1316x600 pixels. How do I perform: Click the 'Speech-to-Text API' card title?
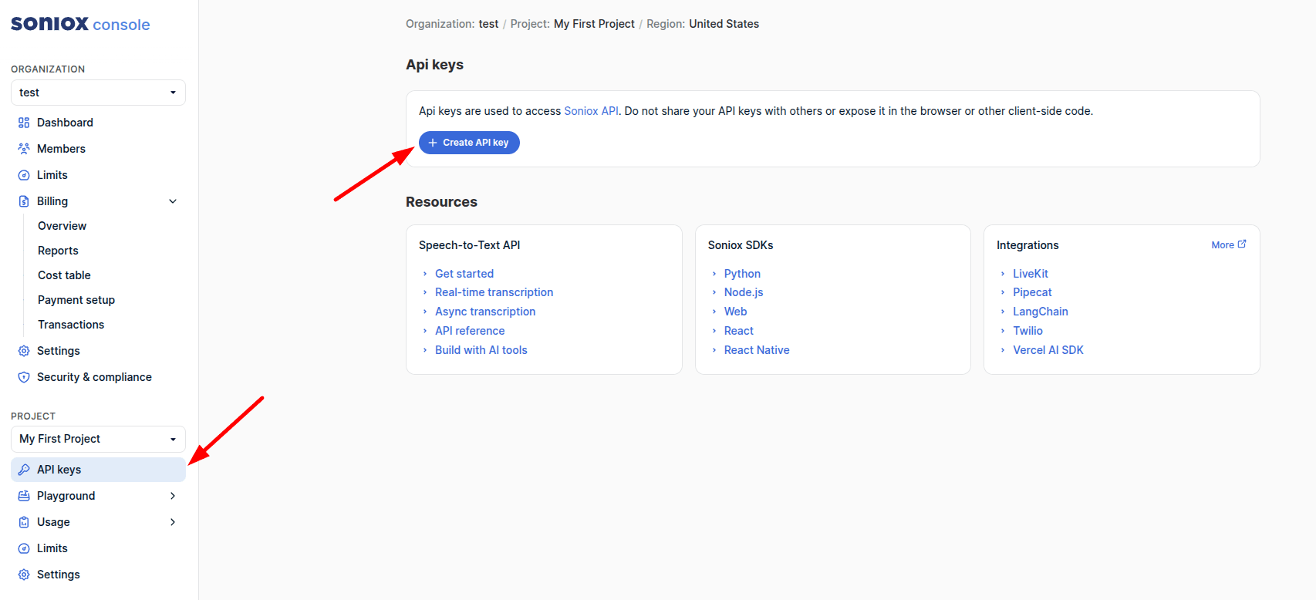[x=469, y=245]
